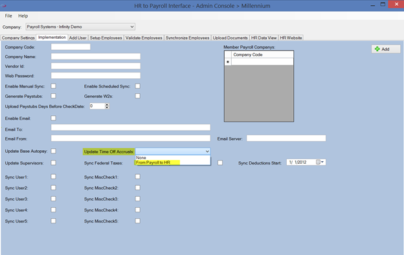Collapse the Update Time Off Accruals dropdown

click(207, 151)
